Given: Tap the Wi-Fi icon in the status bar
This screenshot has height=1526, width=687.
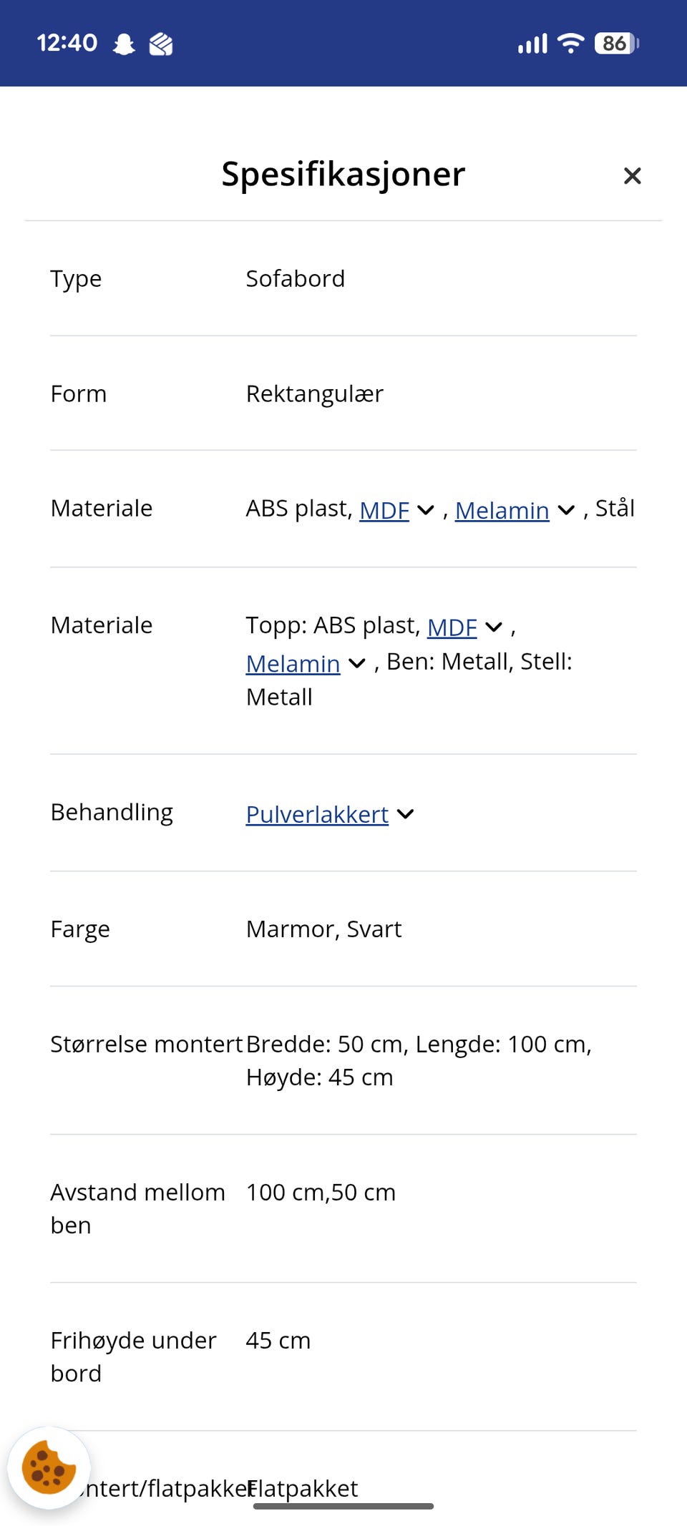Looking at the screenshot, I should 569,43.
